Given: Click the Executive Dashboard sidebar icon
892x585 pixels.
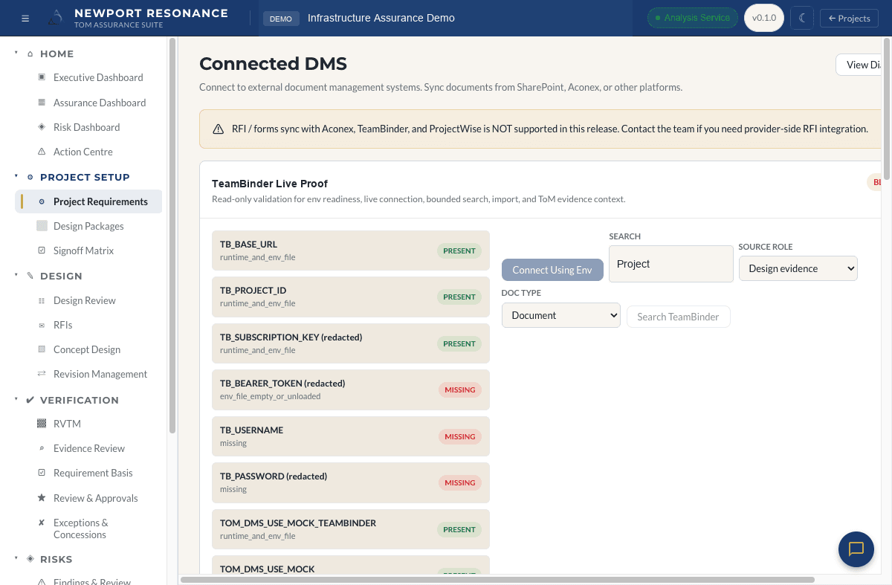Looking at the screenshot, I should pos(42,77).
